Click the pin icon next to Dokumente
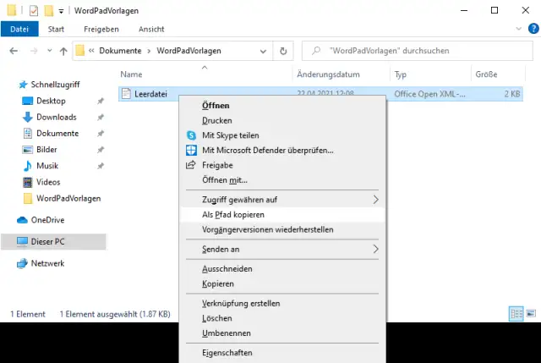Screen dimensions: 541x363 pos(101,134)
